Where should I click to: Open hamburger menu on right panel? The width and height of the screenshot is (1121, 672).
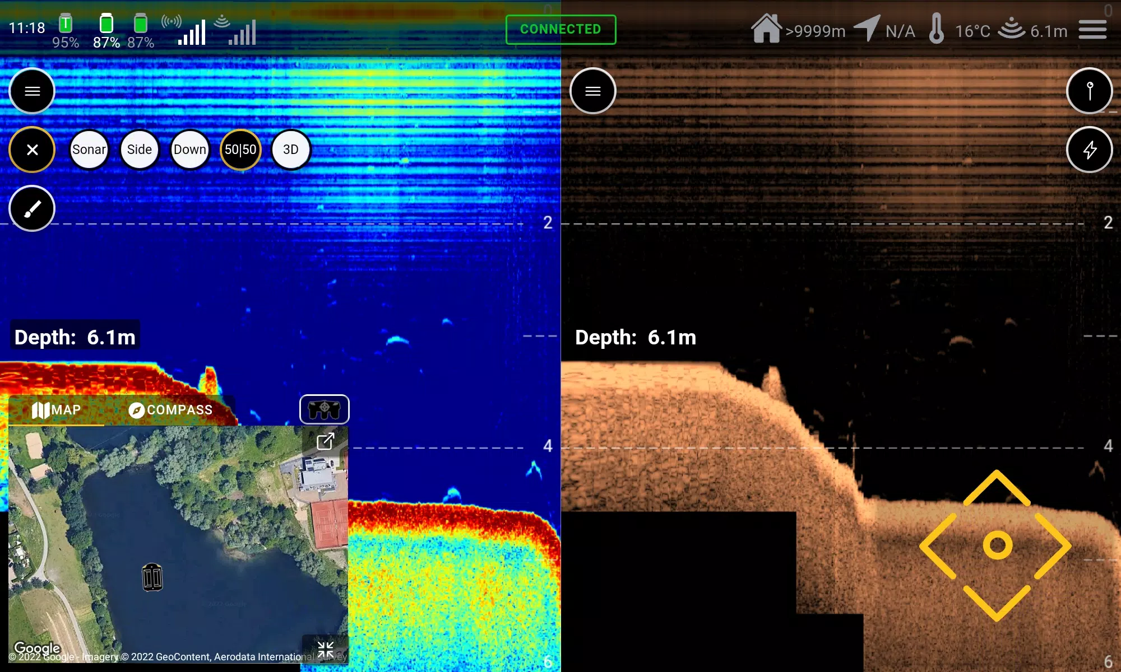[594, 90]
